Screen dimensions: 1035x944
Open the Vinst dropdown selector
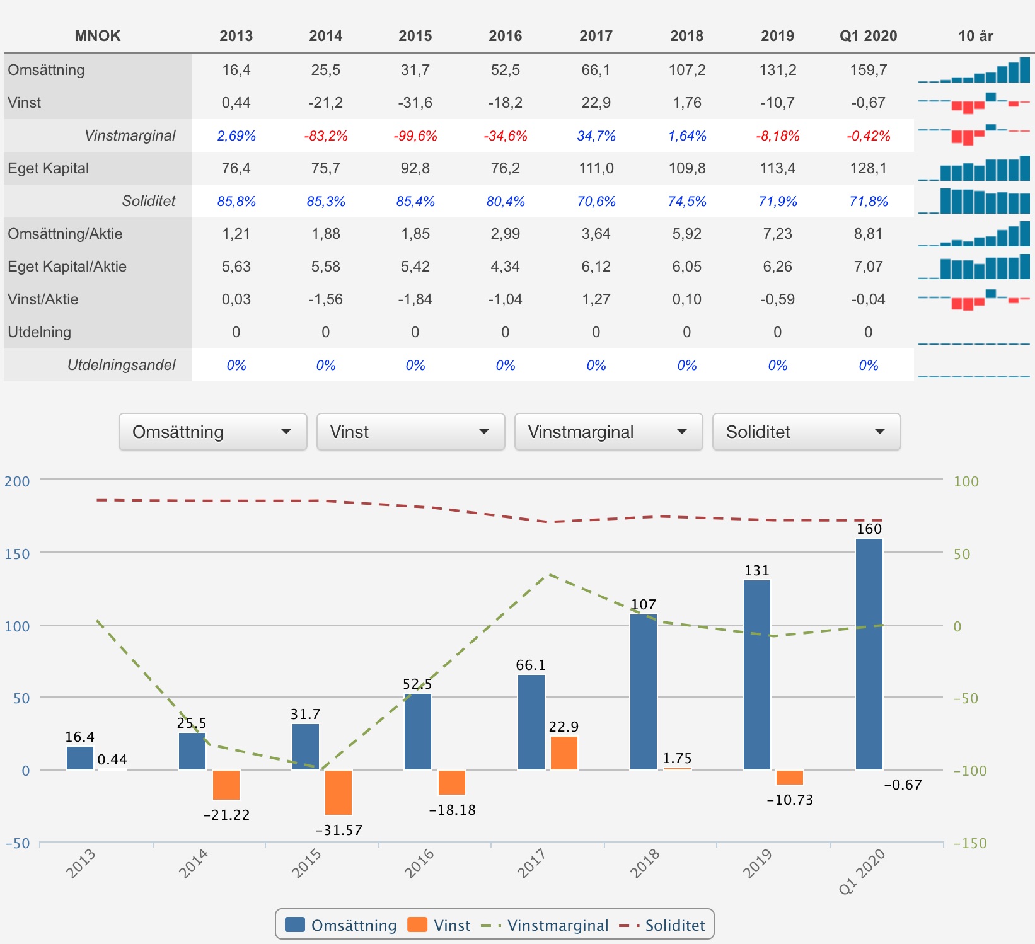pyautogui.click(x=410, y=432)
